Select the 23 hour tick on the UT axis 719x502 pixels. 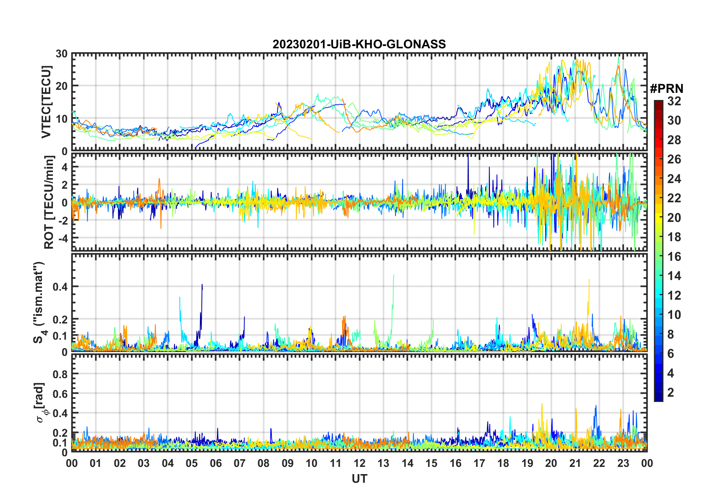pos(623,463)
